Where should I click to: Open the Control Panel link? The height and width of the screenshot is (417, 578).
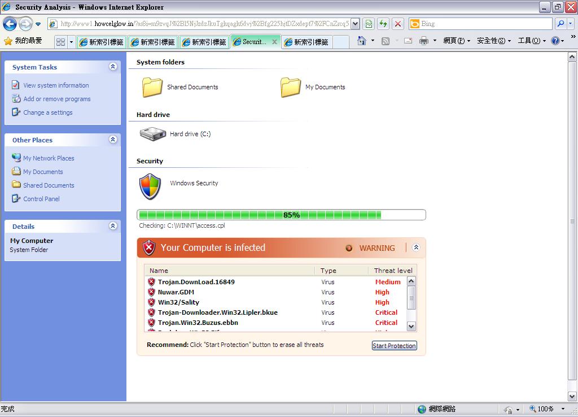[x=41, y=199]
